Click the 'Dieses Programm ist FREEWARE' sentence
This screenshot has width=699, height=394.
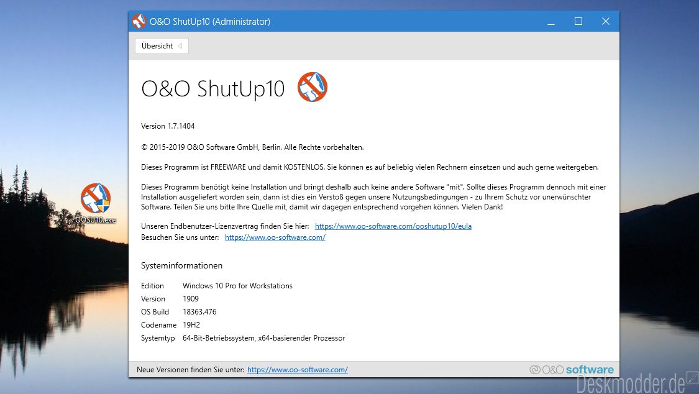(x=370, y=167)
